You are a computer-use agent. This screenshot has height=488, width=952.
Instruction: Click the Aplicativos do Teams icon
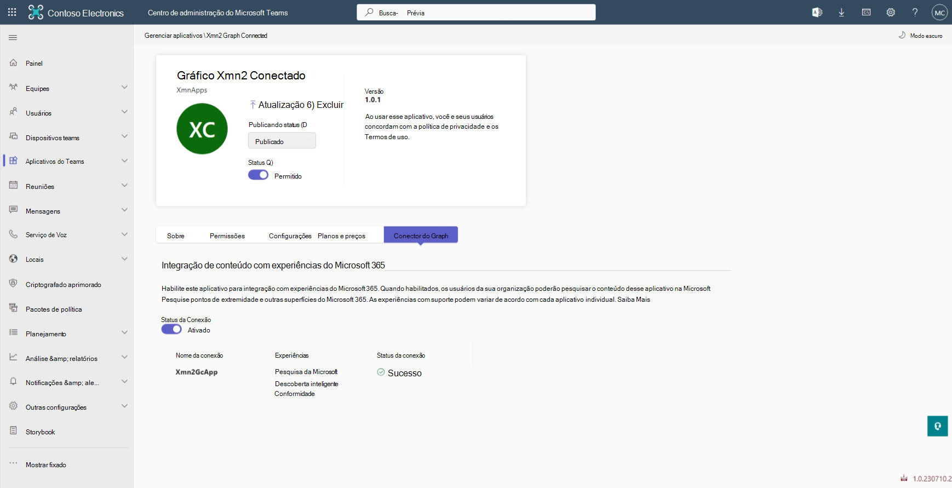pyautogui.click(x=14, y=161)
